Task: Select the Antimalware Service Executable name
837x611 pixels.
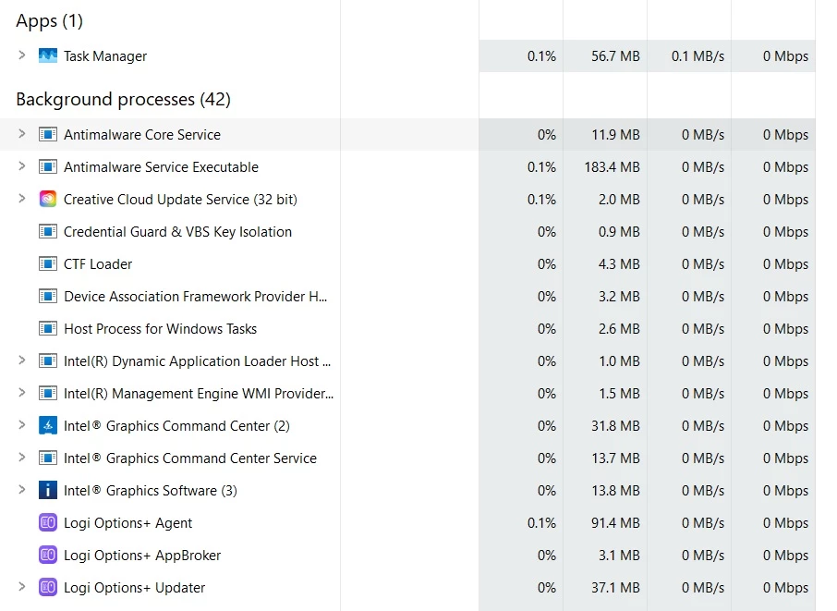Action: click(161, 167)
